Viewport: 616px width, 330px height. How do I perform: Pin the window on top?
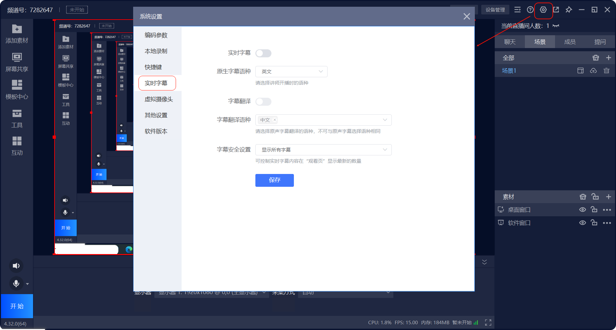pos(569,10)
